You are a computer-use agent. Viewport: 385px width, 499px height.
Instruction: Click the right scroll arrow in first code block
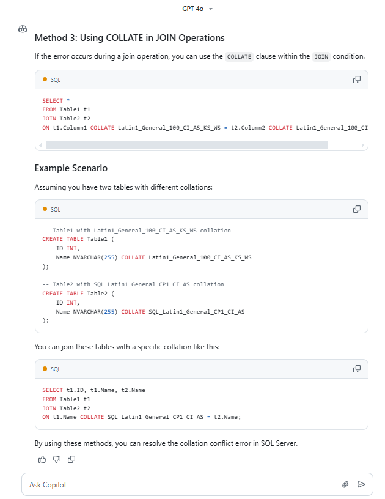[x=363, y=145]
